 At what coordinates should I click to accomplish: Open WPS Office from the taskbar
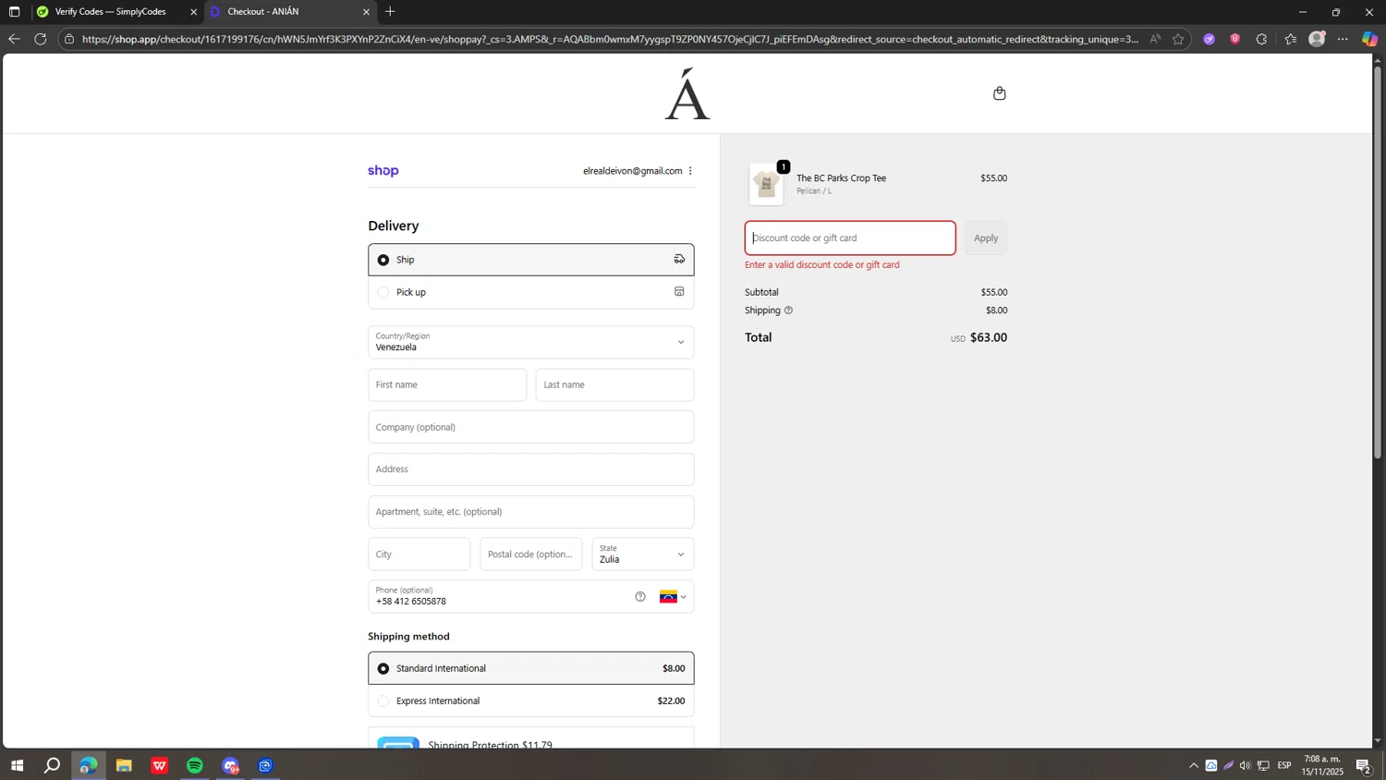coord(159,766)
